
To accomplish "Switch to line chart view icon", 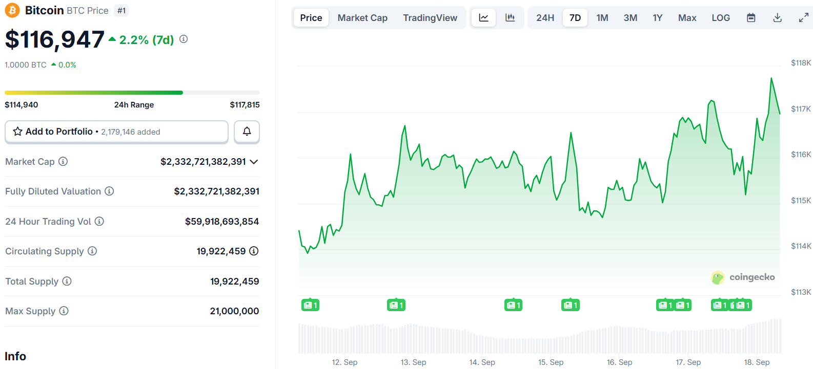I will (x=483, y=17).
